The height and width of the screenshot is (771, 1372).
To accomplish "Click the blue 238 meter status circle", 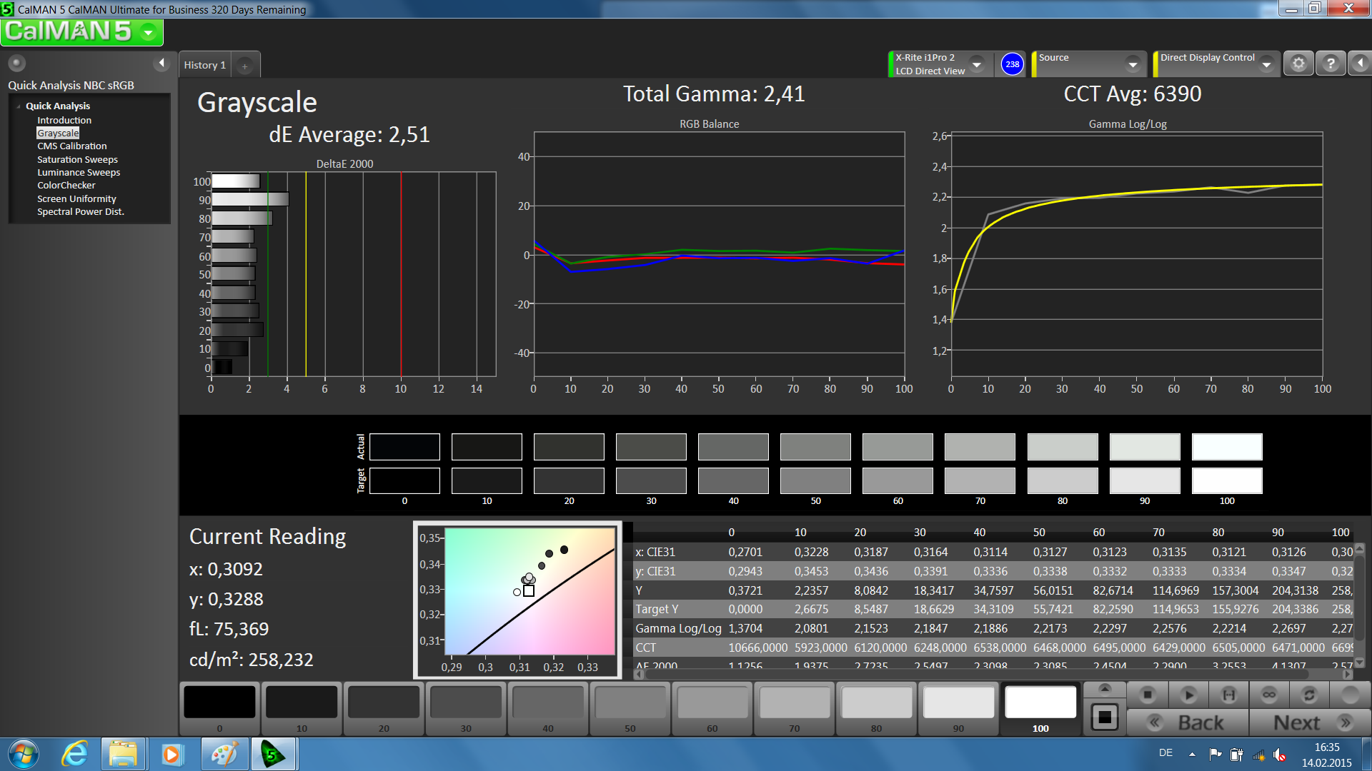I will pyautogui.click(x=1012, y=64).
